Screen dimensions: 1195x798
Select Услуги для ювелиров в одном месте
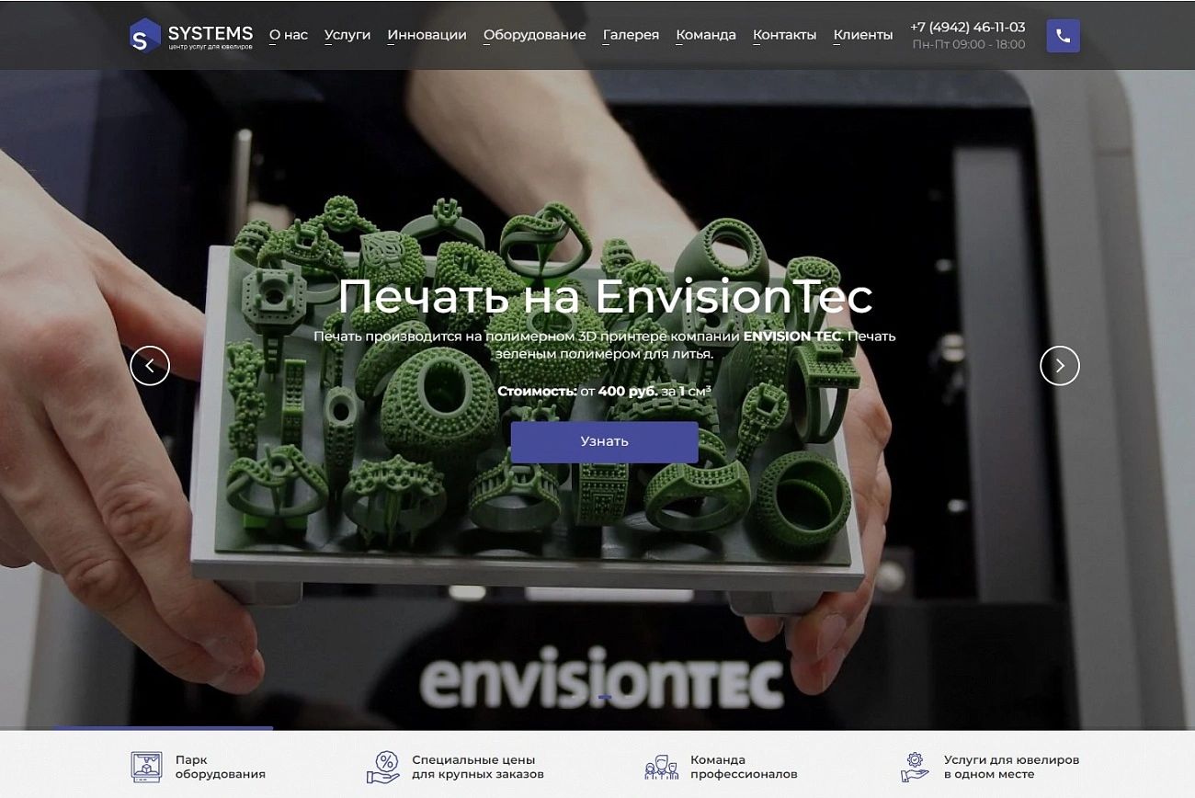[x=990, y=767]
